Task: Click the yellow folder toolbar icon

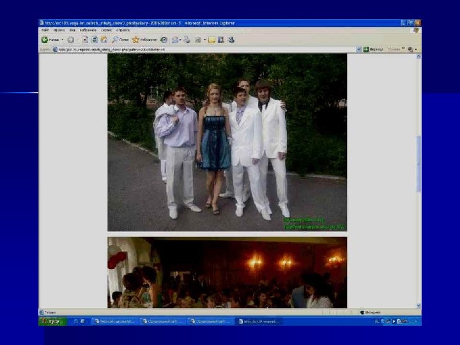Action: [211, 40]
